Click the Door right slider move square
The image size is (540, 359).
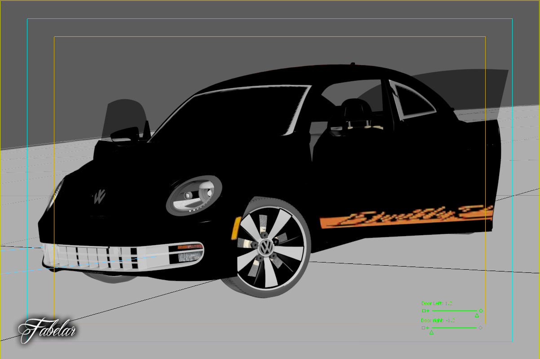click(423, 328)
